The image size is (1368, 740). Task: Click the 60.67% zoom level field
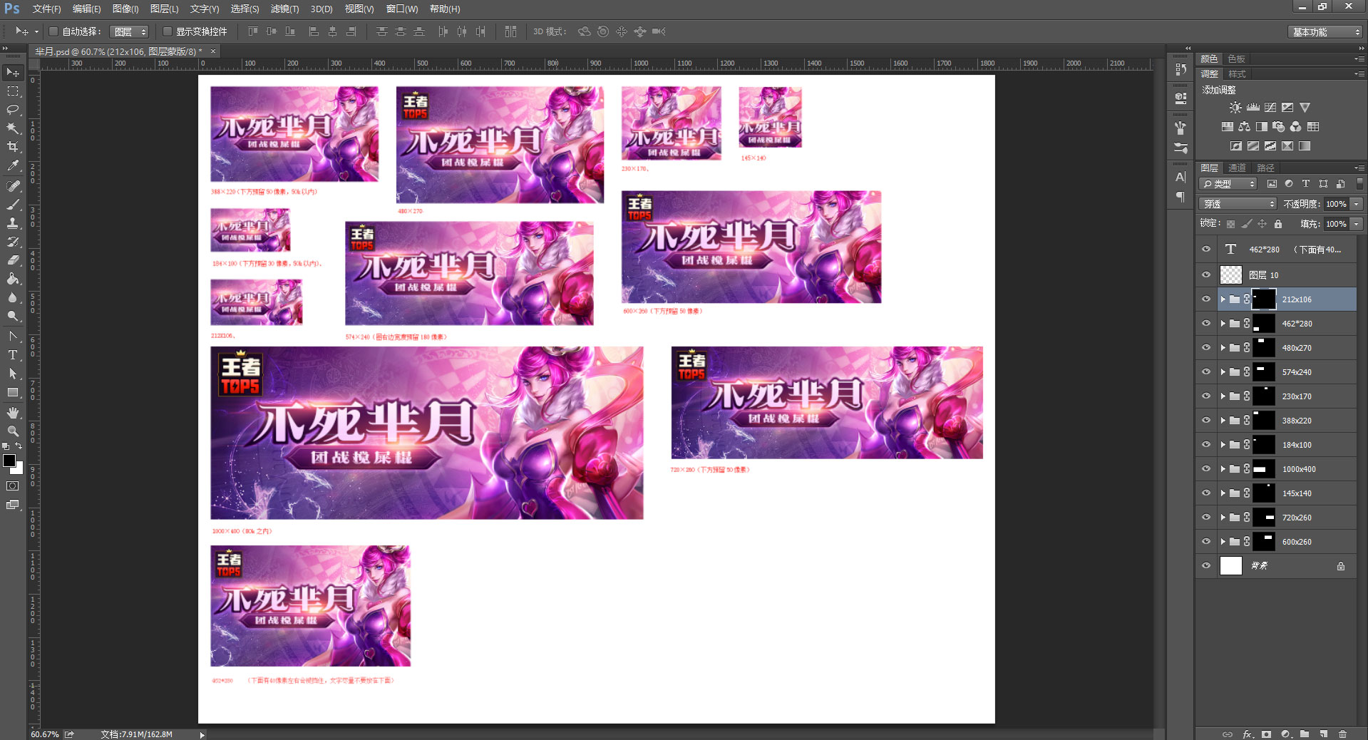(x=45, y=734)
